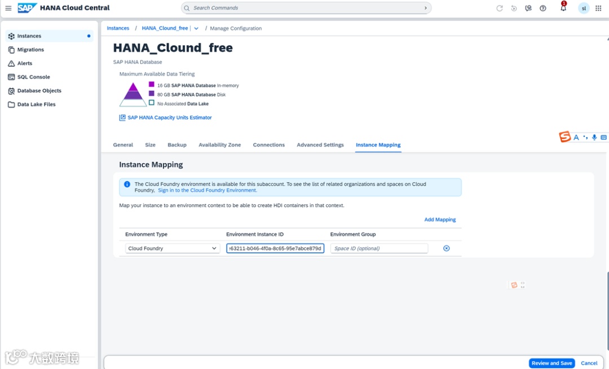609x369 pixels.
Task: Open Alerts in the sidebar
Action: 49,63
